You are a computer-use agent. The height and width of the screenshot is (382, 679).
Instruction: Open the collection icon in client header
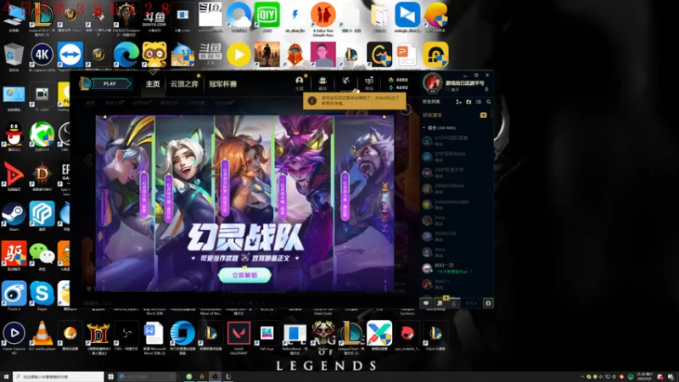pos(323,81)
